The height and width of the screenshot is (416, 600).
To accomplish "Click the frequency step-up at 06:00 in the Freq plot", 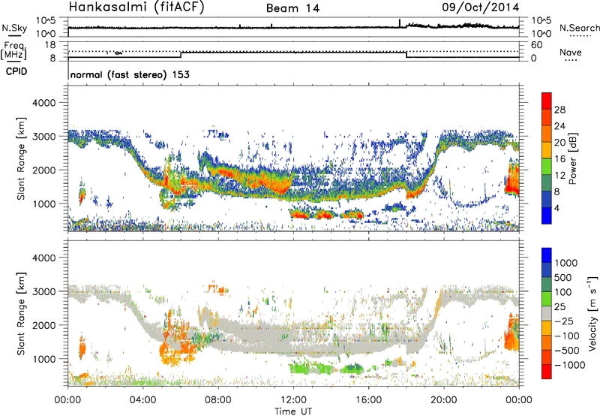I will click(181, 55).
